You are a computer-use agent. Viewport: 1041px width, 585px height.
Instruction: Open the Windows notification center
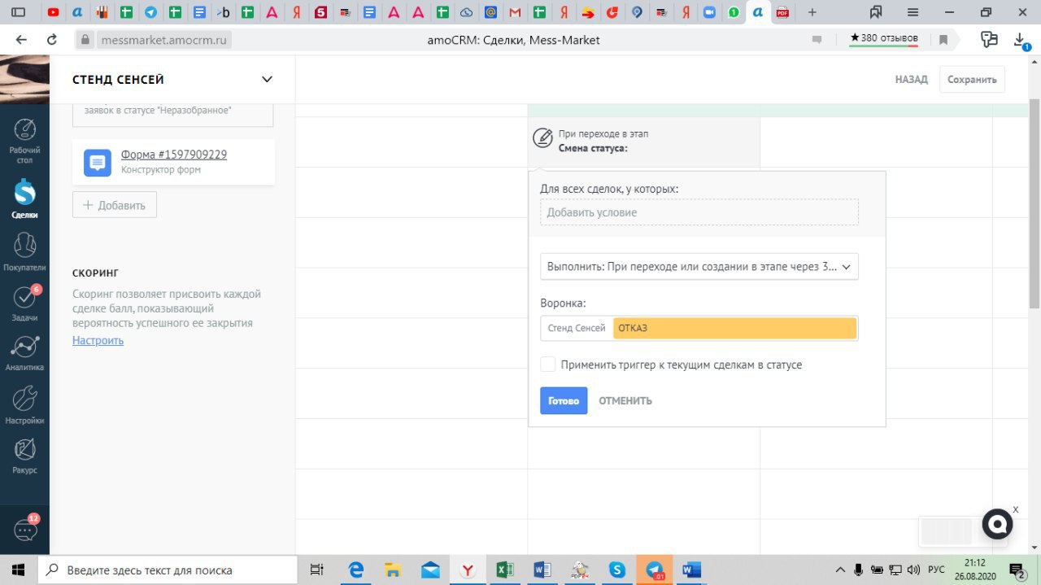(1017, 570)
